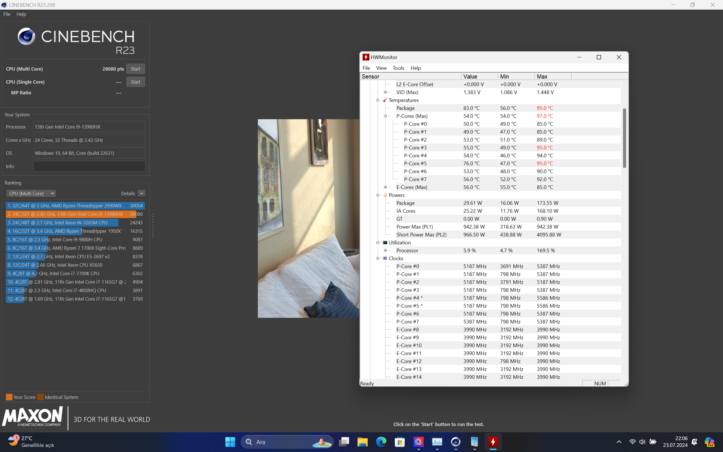The image size is (723, 452).
Task: Click the Start button for CPU Multi Core
Action: (135, 69)
